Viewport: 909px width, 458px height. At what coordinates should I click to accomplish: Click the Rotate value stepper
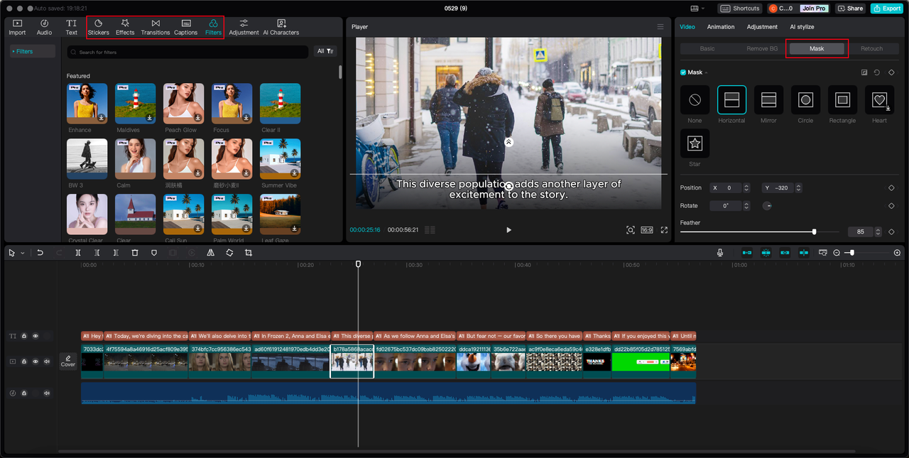746,206
